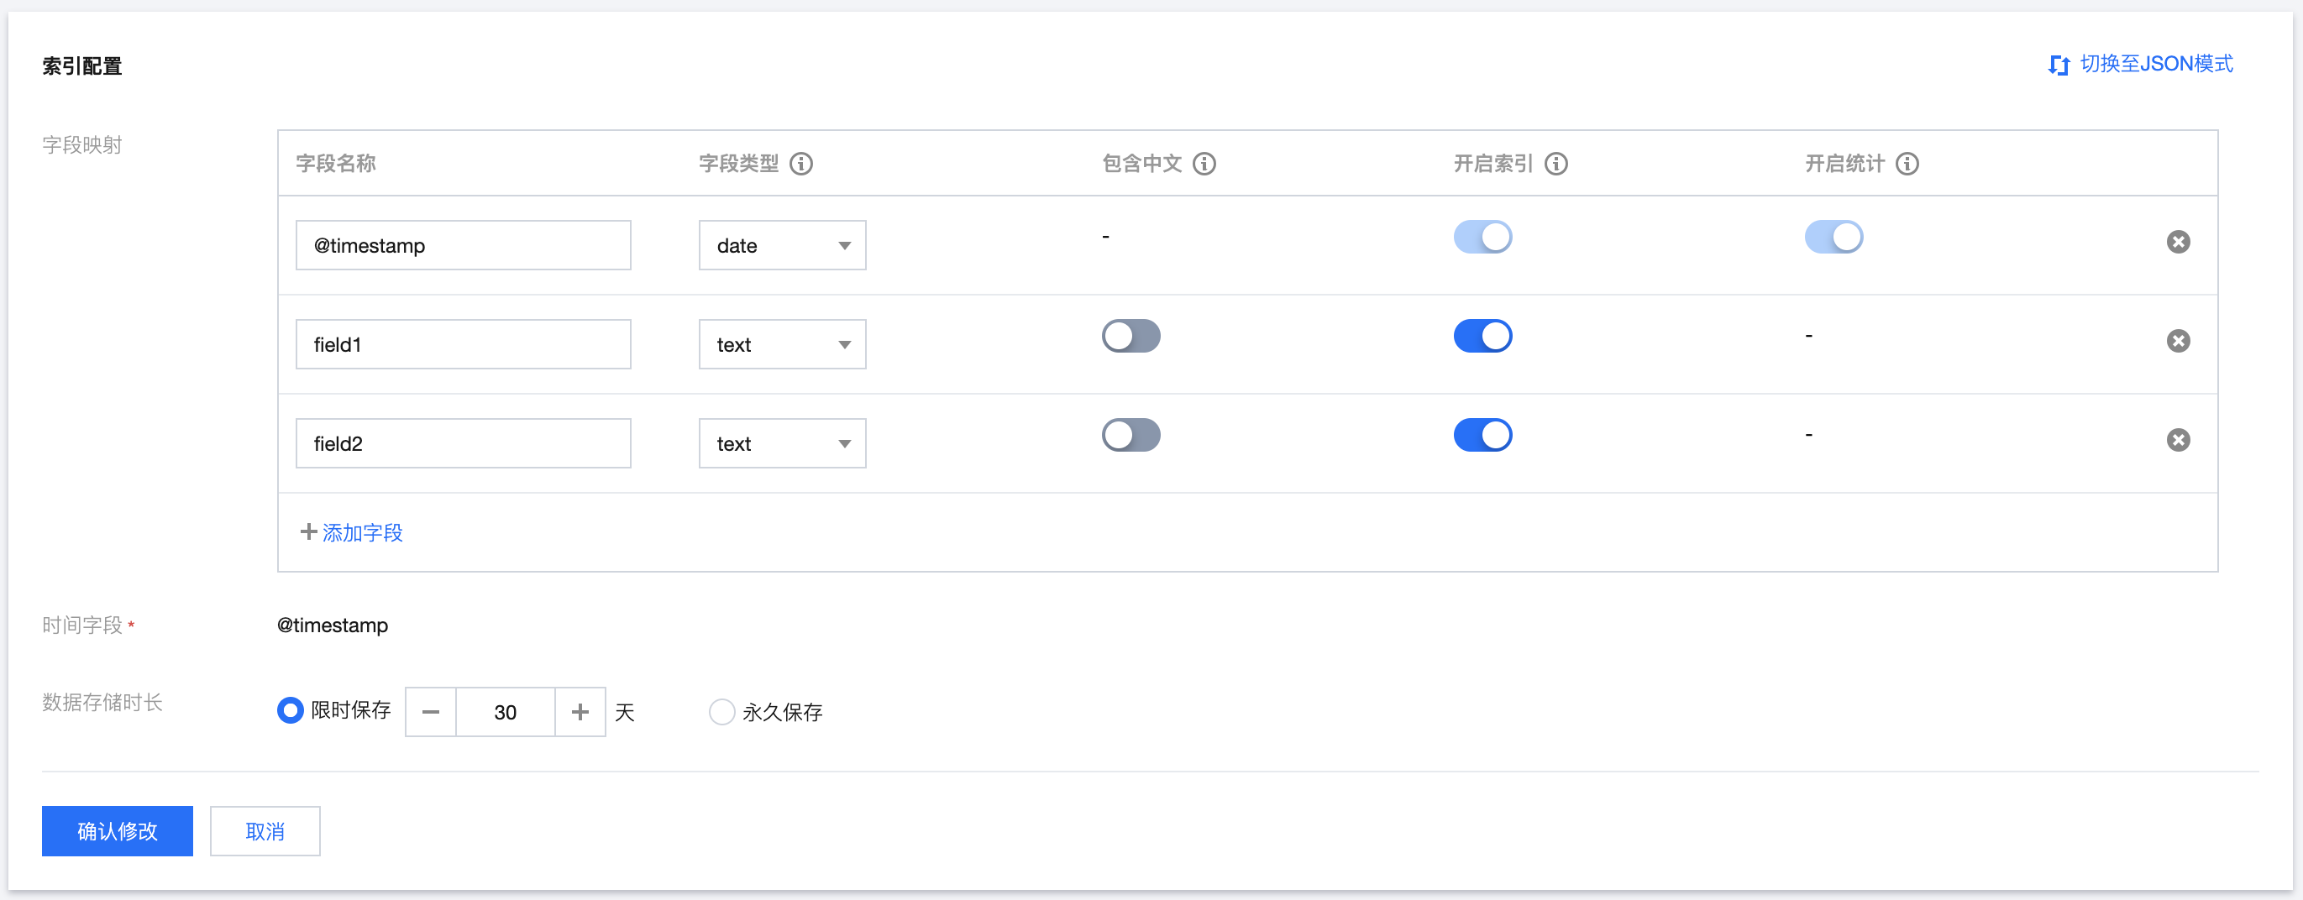
Task: Open field type dropdown for @timestamp
Action: pos(781,246)
